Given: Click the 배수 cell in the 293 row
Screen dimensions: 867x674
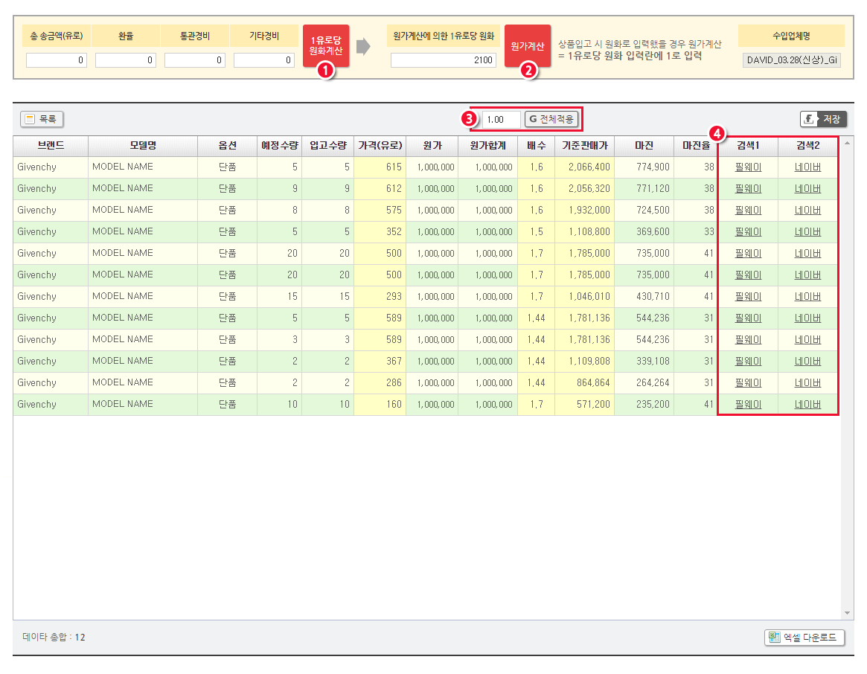Looking at the screenshot, I should click(x=537, y=296).
